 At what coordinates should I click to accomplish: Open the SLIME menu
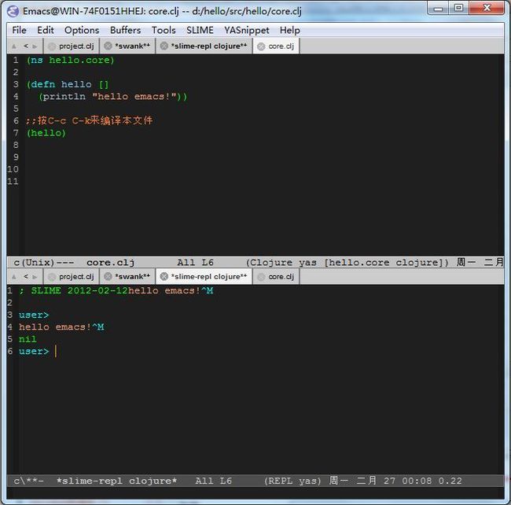(x=200, y=30)
